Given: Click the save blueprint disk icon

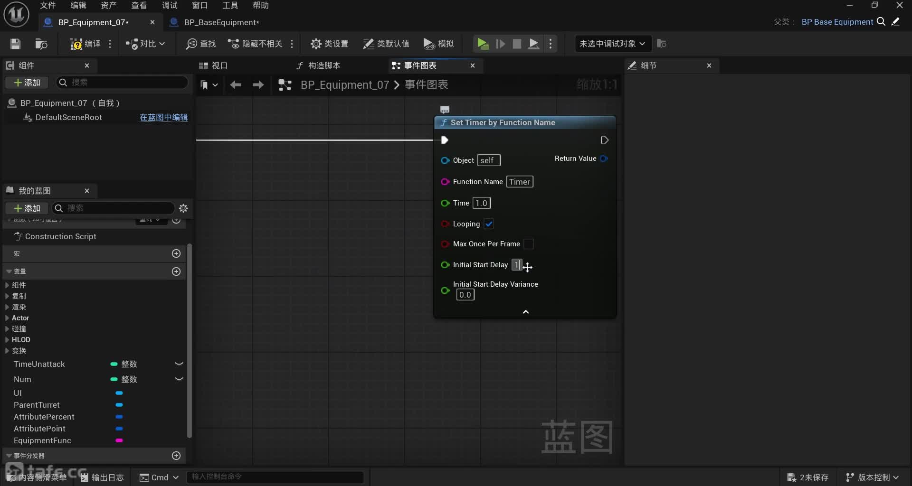Looking at the screenshot, I should click(15, 44).
